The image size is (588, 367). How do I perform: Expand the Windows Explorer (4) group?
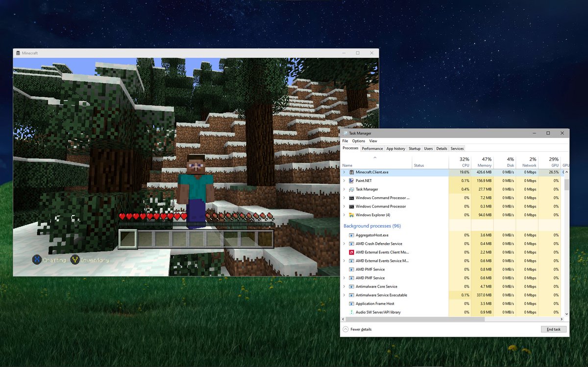344,215
